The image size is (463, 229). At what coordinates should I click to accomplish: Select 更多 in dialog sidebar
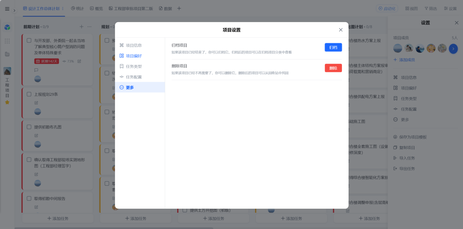[x=140, y=87]
